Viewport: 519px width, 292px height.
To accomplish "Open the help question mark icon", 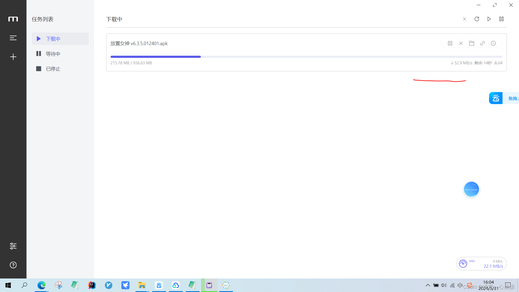I will click(x=13, y=265).
